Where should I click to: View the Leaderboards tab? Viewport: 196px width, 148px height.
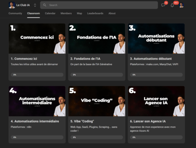(95, 13)
